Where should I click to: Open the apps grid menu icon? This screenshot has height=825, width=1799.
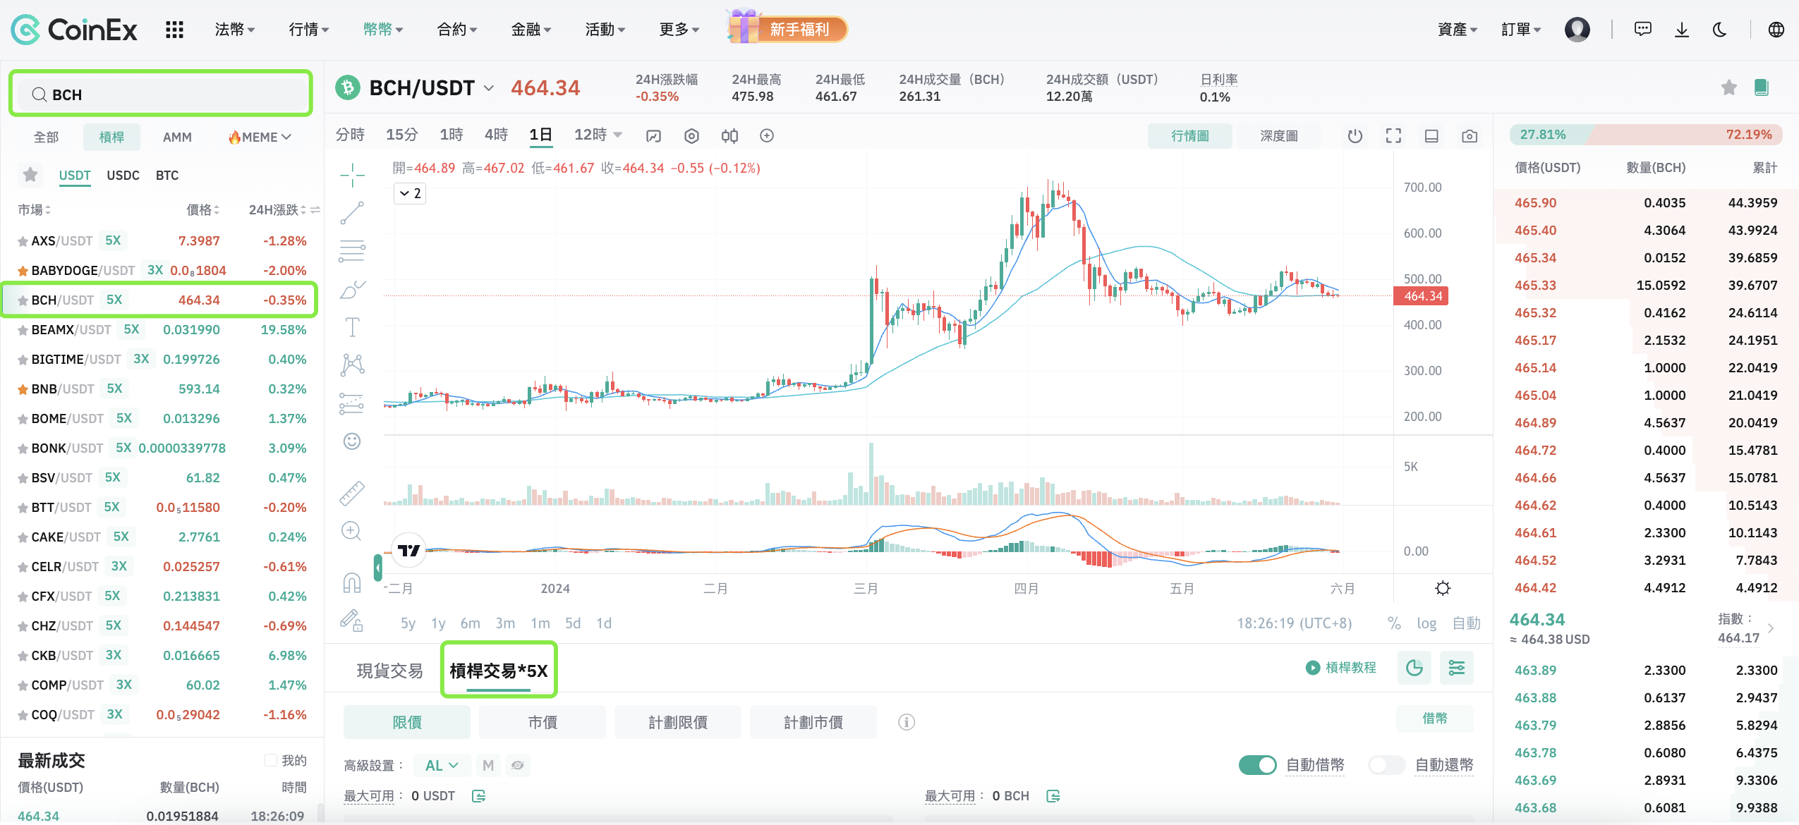click(174, 30)
